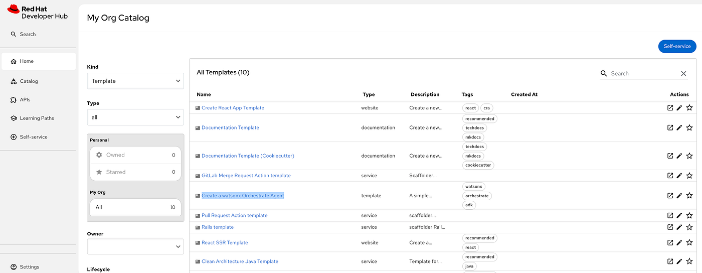
Task: View source for GitLab Merge Request template
Action: (670, 176)
